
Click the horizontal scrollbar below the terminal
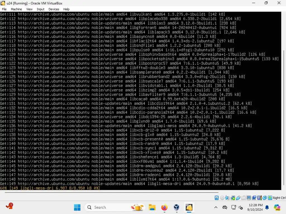(x=112, y=192)
